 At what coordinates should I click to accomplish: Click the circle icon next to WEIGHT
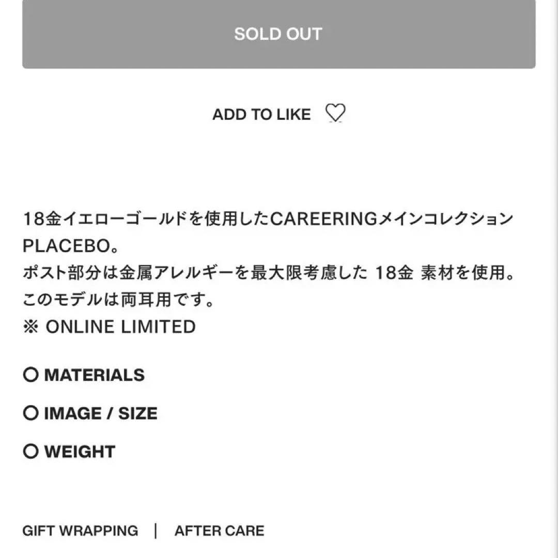point(31,452)
